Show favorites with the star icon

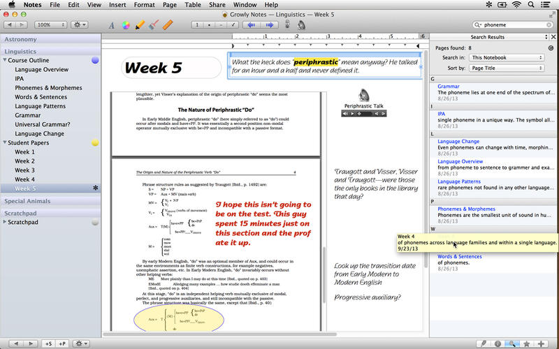pyautogui.click(x=526, y=343)
